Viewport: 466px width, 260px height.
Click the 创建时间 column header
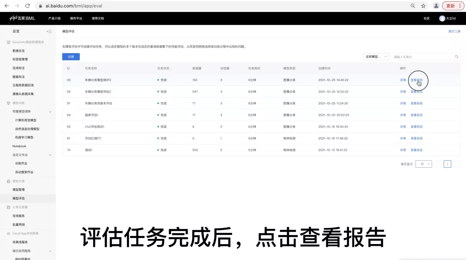point(324,69)
